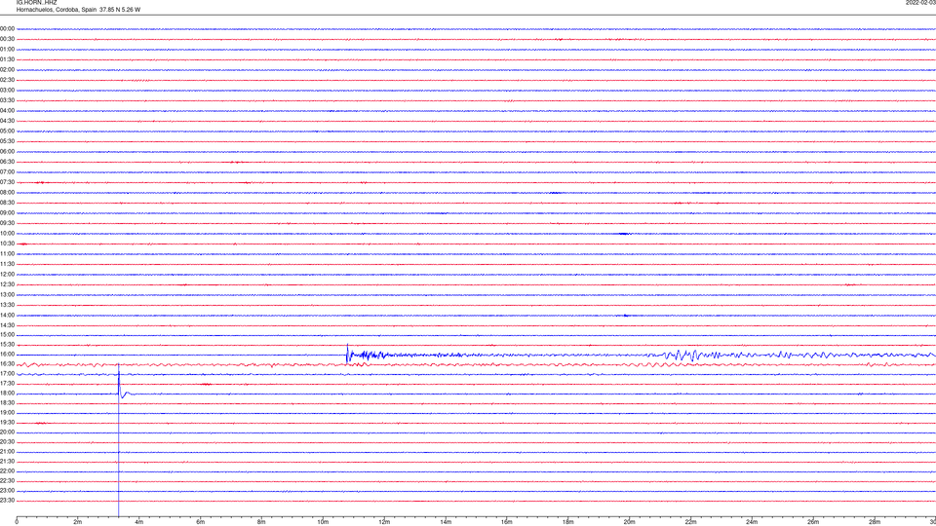Select the 05:00 trace time label

click(7, 131)
